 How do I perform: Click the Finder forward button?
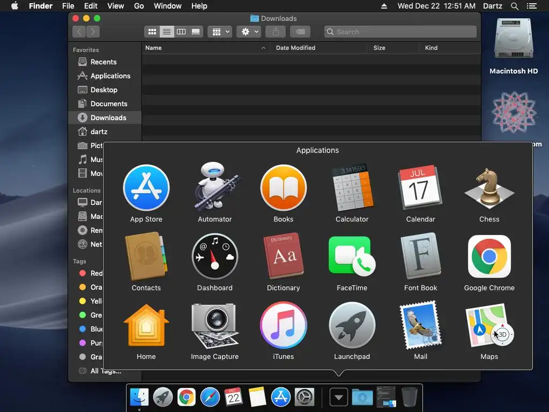(93, 32)
